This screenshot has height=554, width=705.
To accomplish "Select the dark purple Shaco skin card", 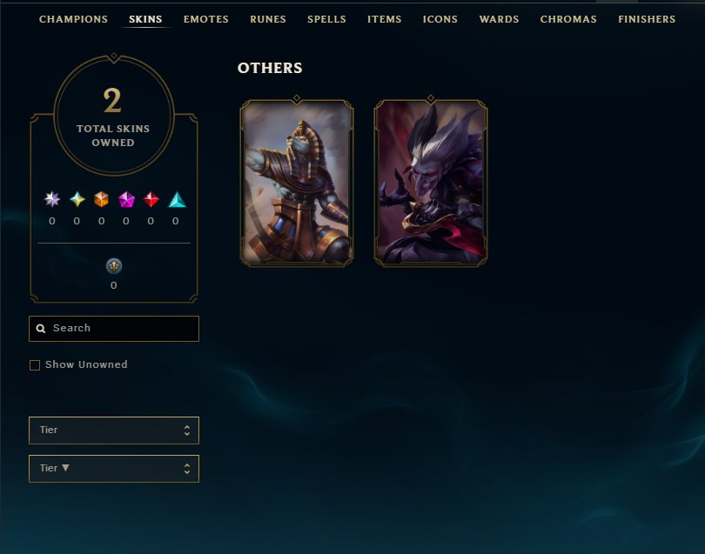I will coord(431,182).
